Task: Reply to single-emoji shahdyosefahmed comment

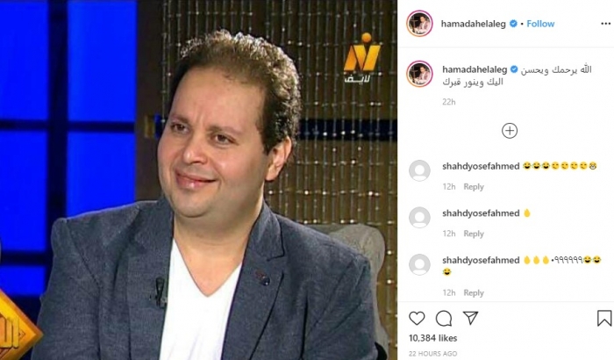Action: click(x=474, y=234)
